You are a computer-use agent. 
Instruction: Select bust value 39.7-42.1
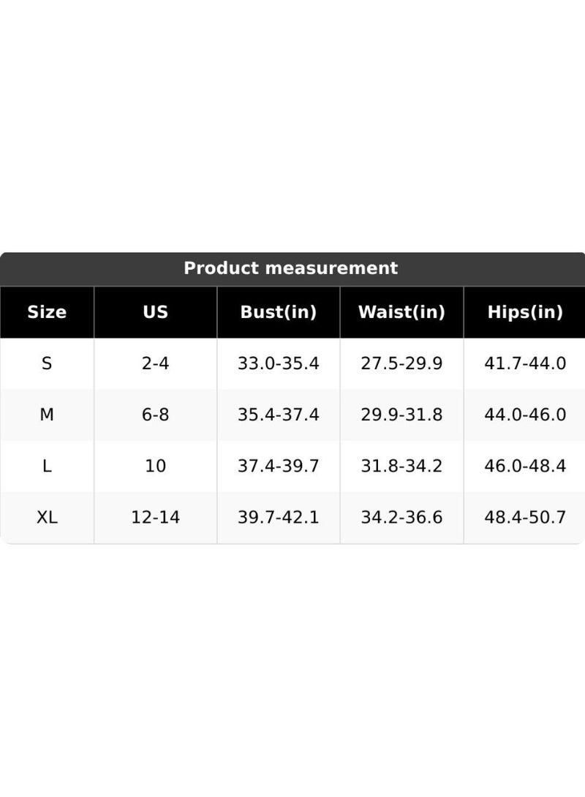(x=279, y=518)
